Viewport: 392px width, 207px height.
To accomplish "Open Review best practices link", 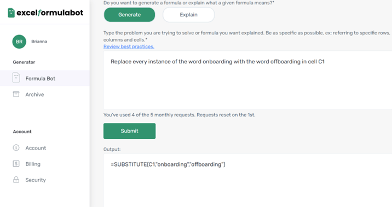I will [x=129, y=46].
